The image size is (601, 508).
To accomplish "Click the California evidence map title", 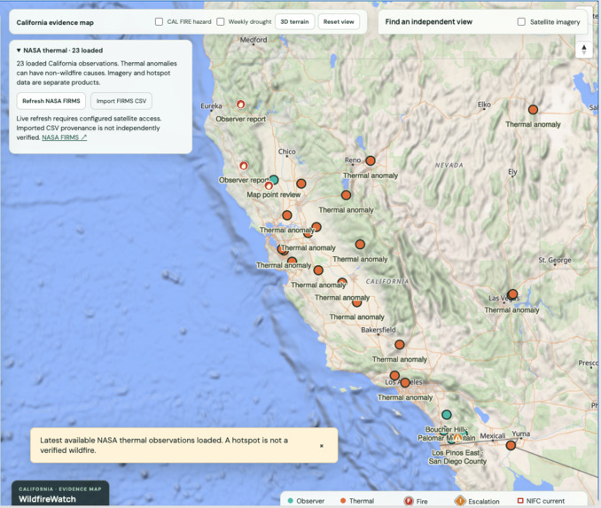I will pyautogui.click(x=55, y=23).
